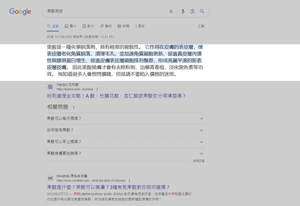The image size is (300, 206).
Task: Click the 約有 13,100,000 項結果 count
Action: click(x=80, y=36)
